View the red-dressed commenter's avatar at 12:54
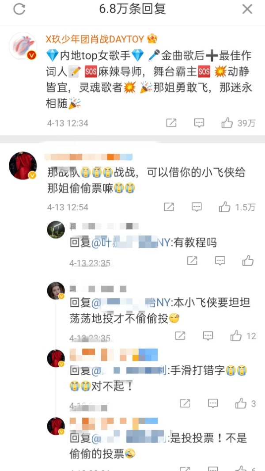The height and width of the screenshot is (471, 265). tap(23, 166)
